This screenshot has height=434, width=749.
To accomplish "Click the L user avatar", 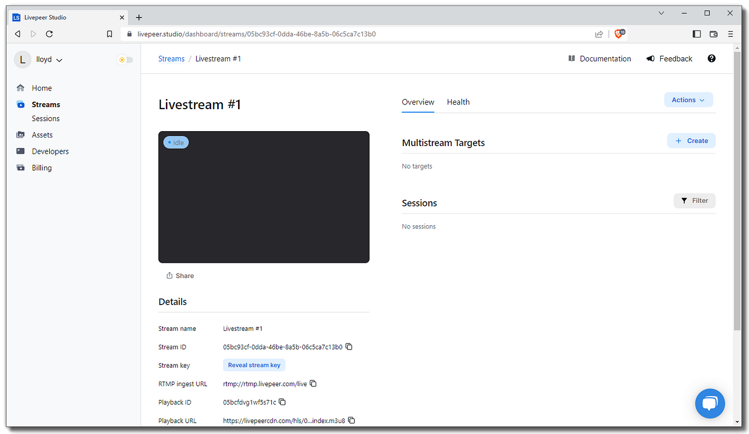I will click(x=22, y=59).
